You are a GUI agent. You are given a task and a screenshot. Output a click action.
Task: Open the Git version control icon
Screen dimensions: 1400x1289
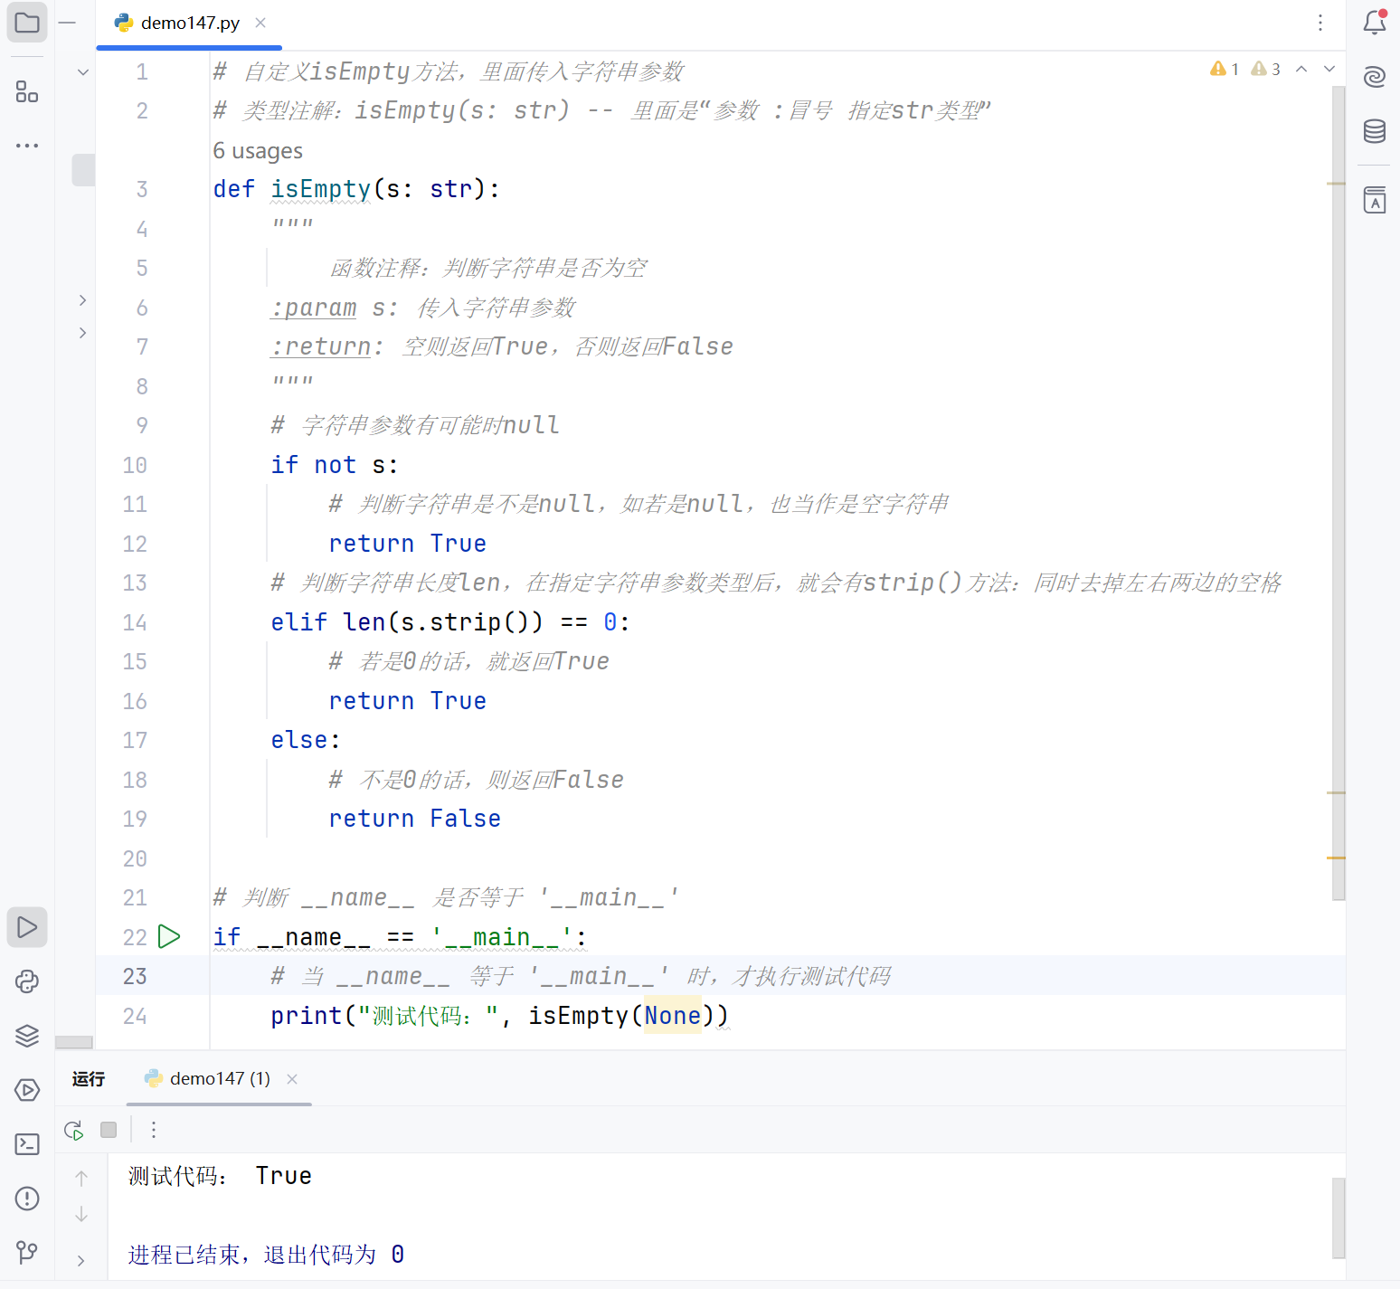(x=27, y=1253)
